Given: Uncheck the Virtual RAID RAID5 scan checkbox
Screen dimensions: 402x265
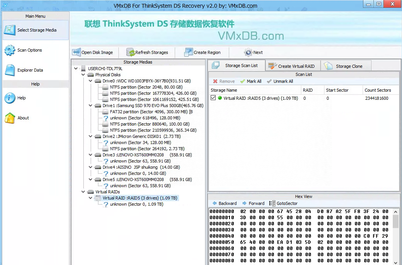Looking at the screenshot, I should (x=213, y=98).
